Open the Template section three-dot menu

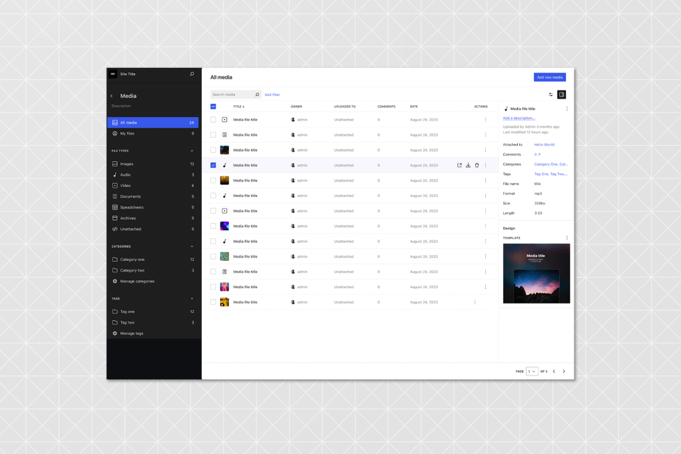pyautogui.click(x=567, y=238)
